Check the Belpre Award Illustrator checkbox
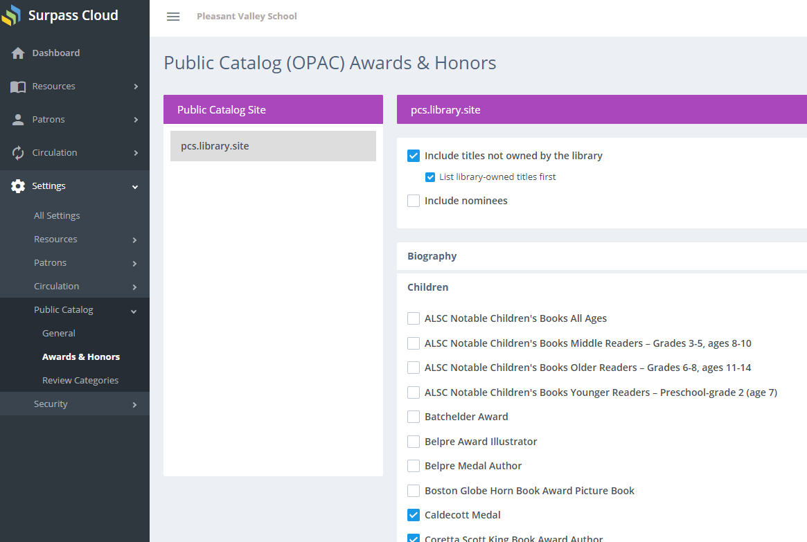 coord(414,441)
